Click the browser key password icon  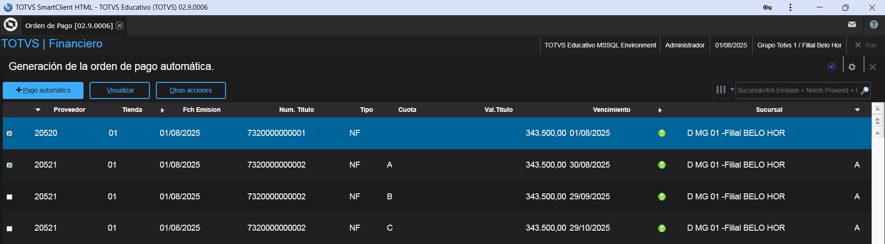pyautogui.click(x=767, y=7)
